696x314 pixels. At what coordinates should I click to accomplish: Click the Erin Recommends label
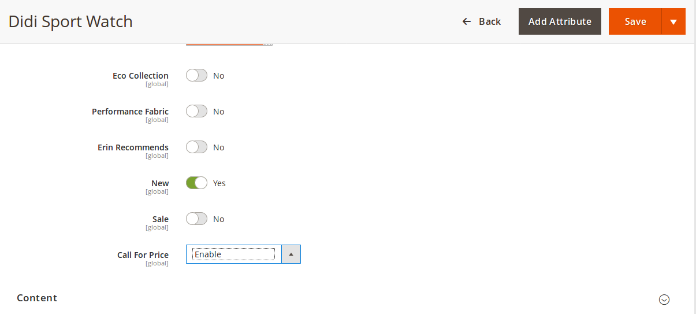tap(133, 147)
